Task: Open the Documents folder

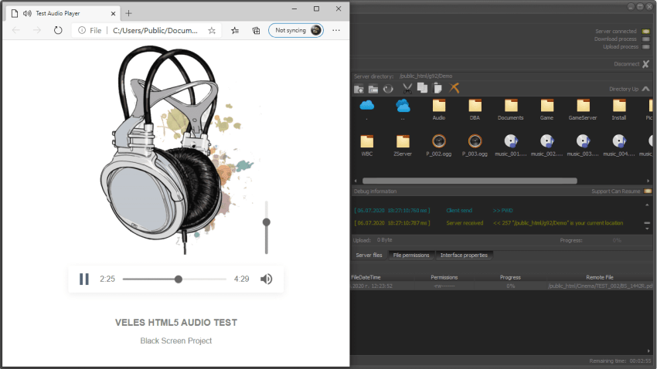Action: [511, 110]
